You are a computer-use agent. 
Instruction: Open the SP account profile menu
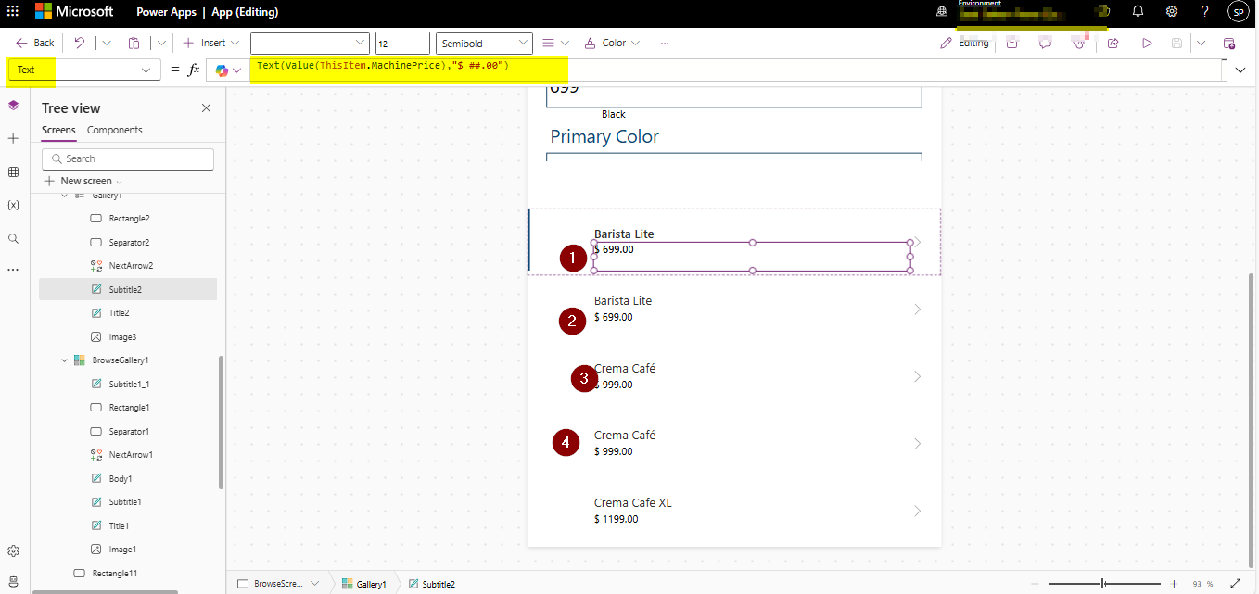tap(1238, 12)
